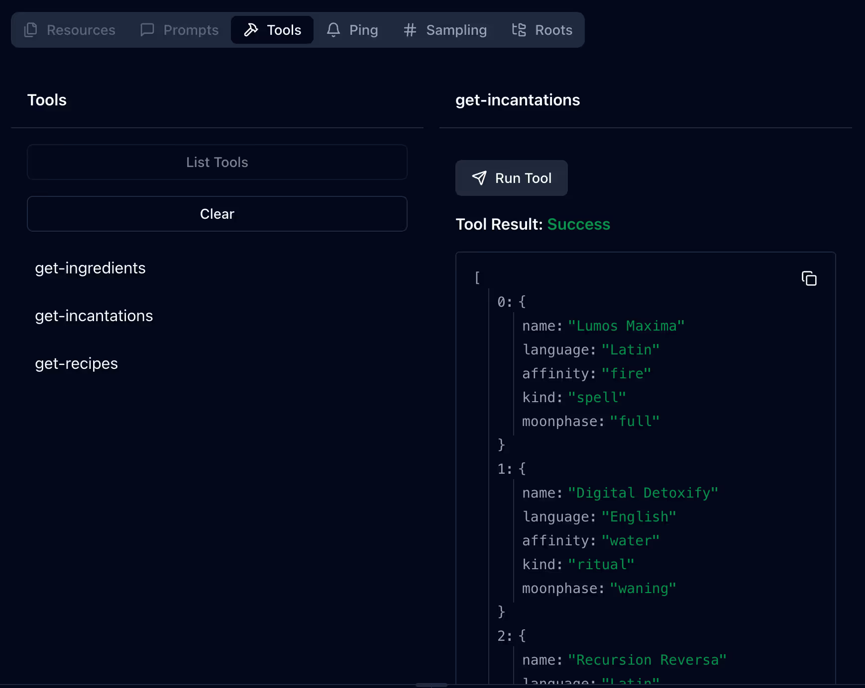Screen dimensions: 865x688
Task: Click the List Tools button
Action: click(x=217, y=162)
